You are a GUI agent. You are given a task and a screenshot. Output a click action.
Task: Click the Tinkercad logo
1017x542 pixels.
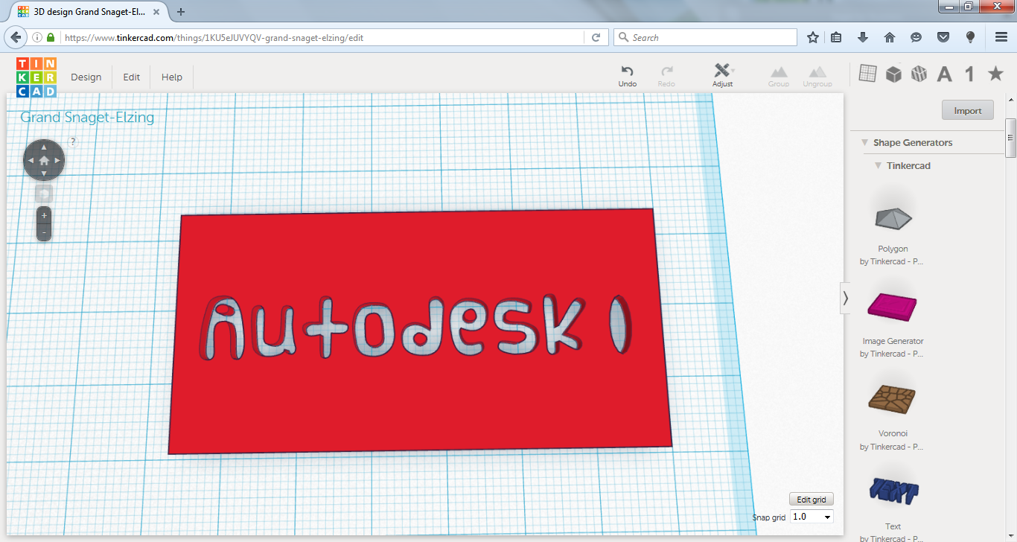[35, 75]
